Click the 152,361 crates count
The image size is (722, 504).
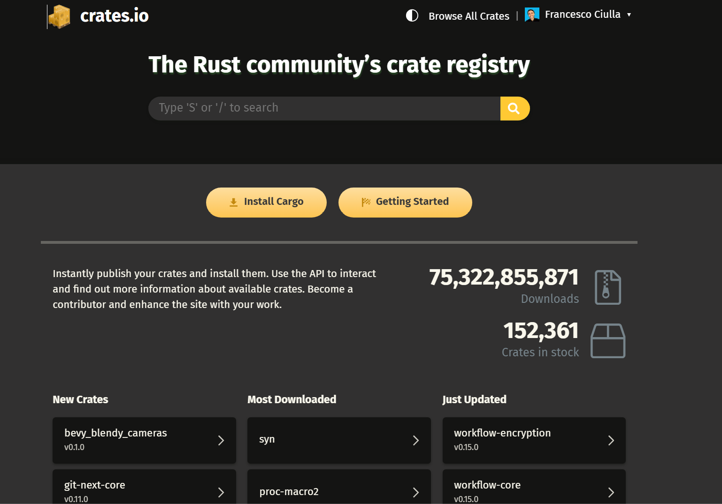click(x=541, y=331)
